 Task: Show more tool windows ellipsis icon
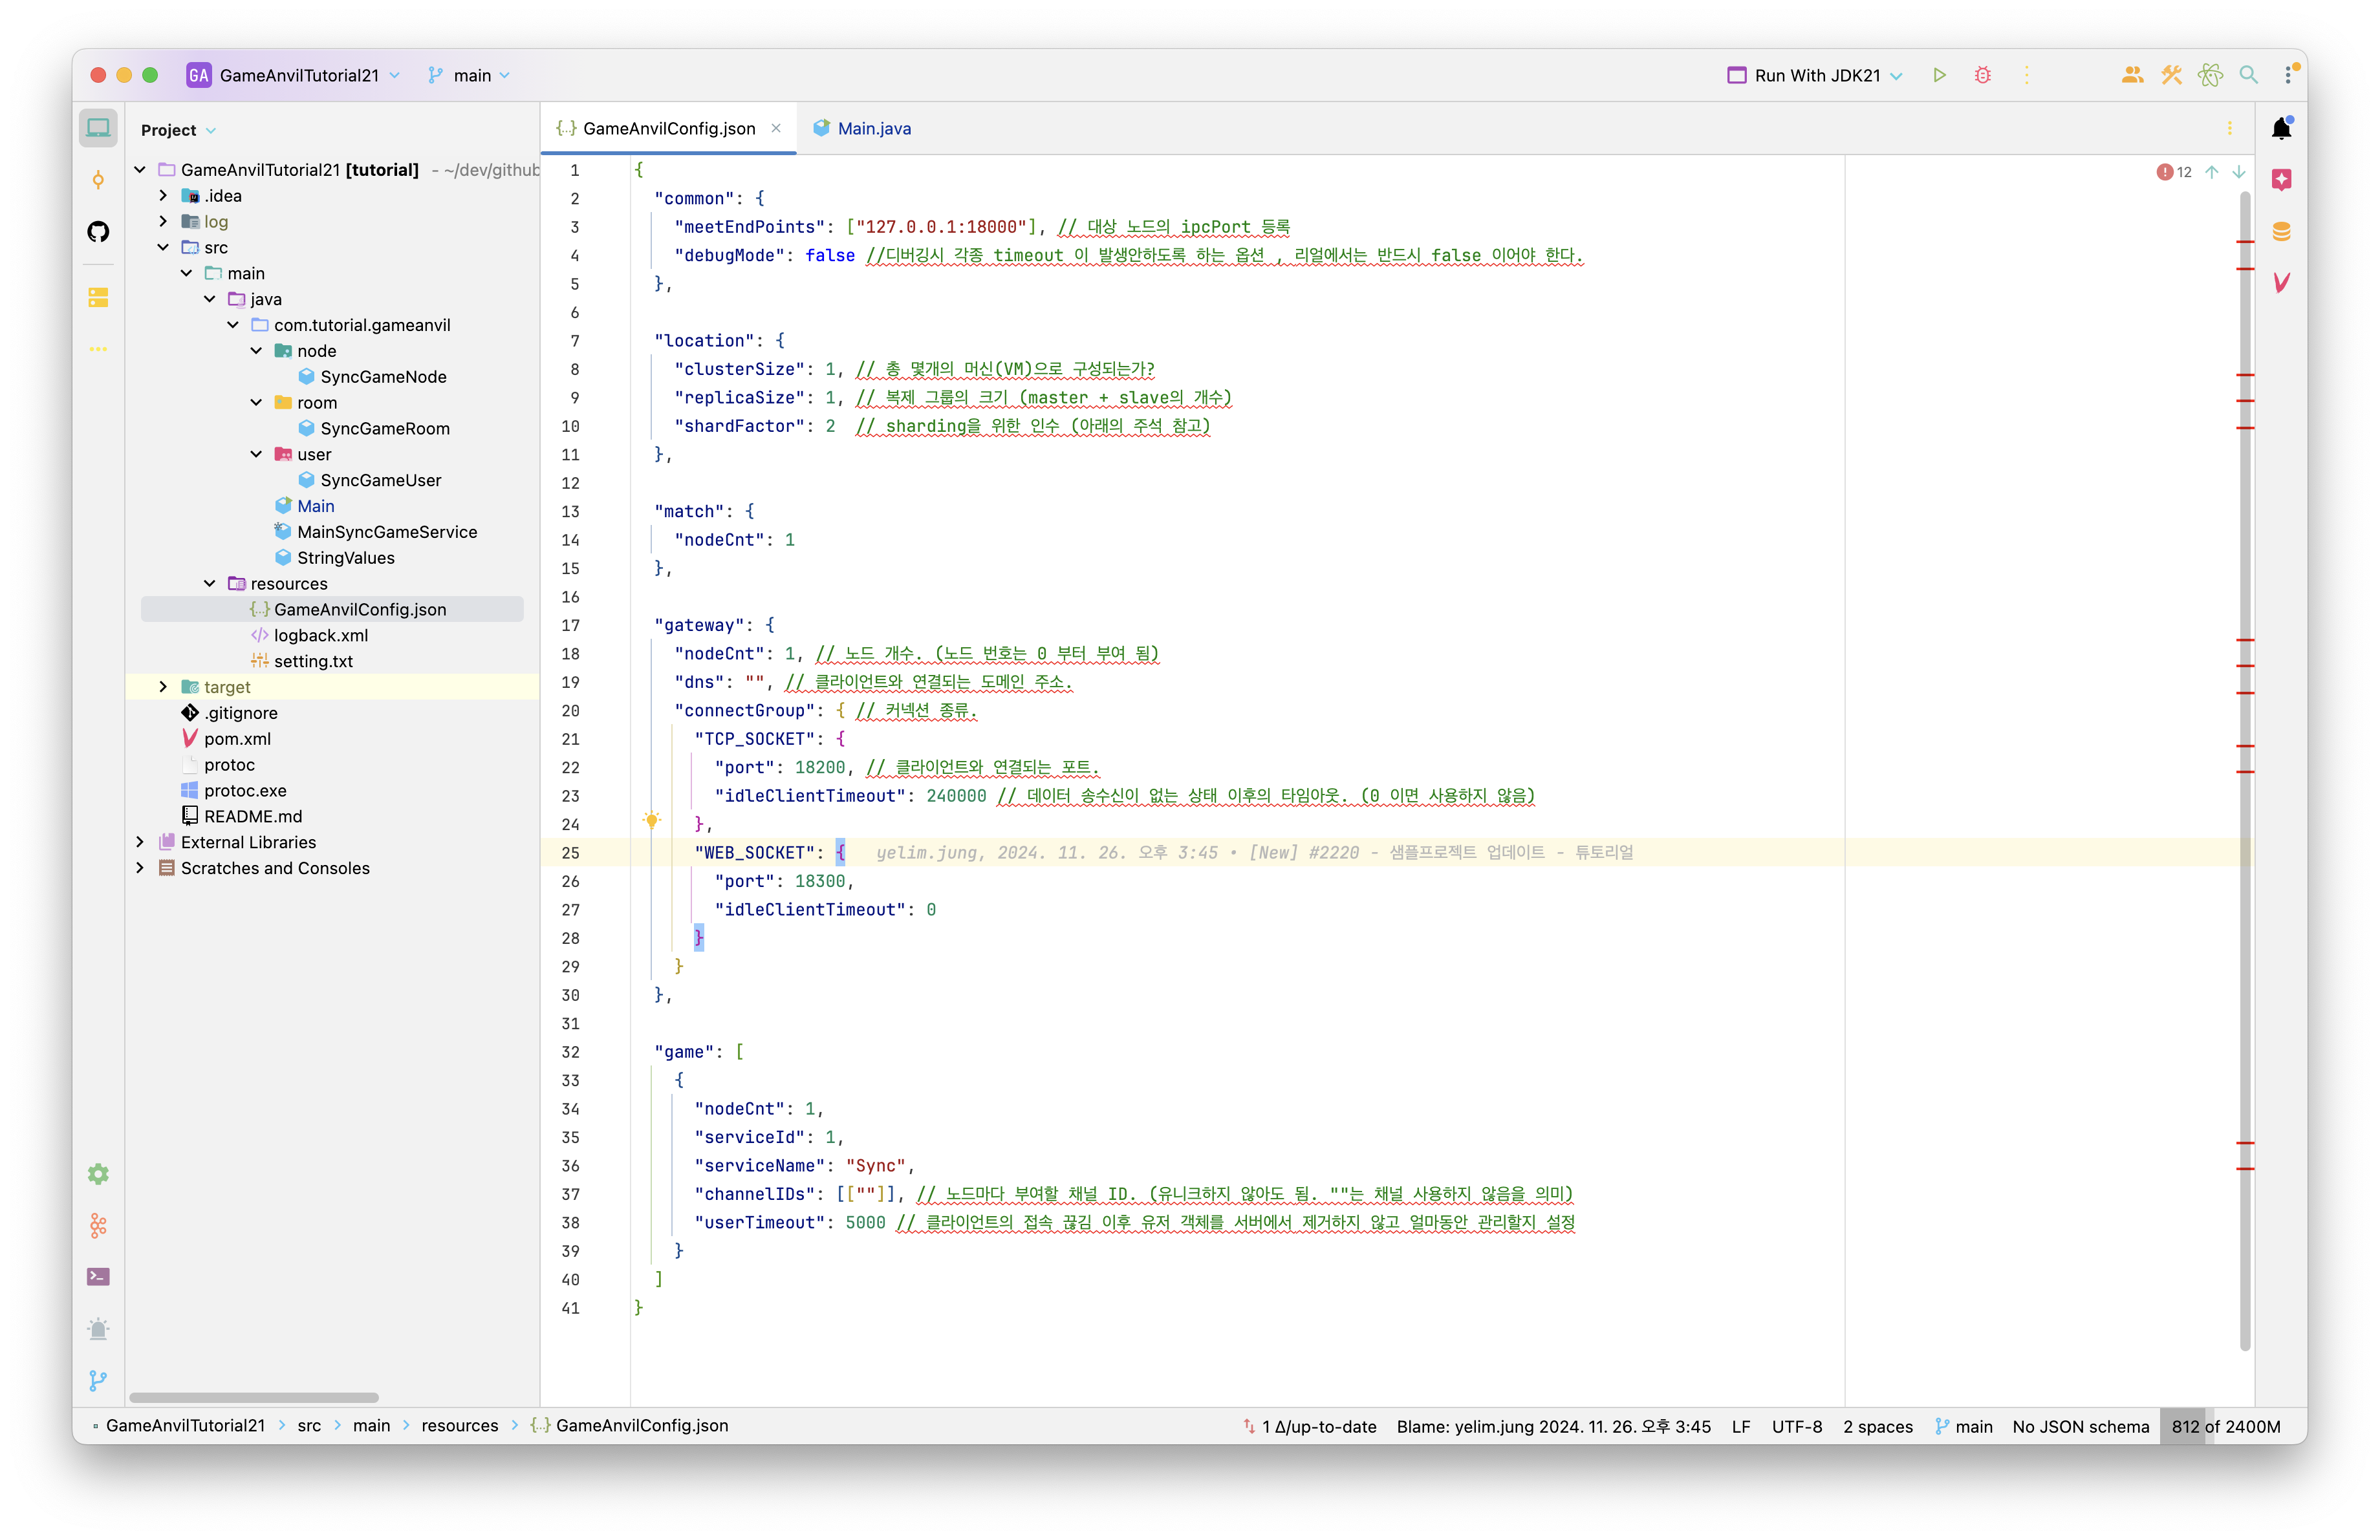click(x=98, y=348)
